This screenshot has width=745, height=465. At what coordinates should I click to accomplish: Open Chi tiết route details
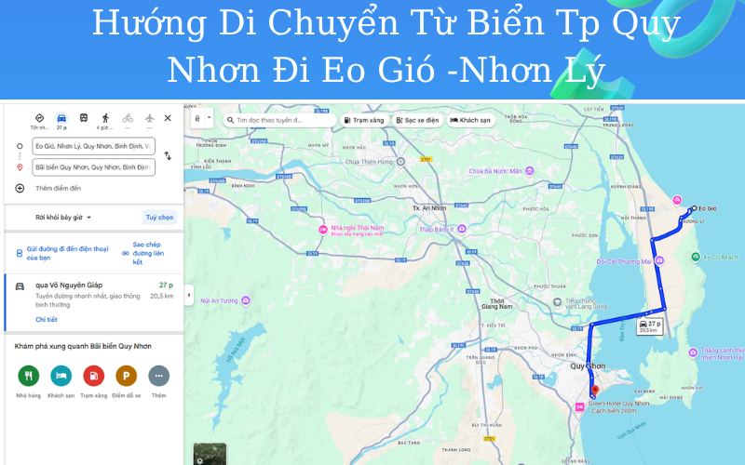46,319
